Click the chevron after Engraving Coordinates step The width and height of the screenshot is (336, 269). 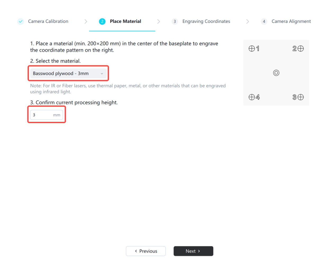tap(248, 22)
